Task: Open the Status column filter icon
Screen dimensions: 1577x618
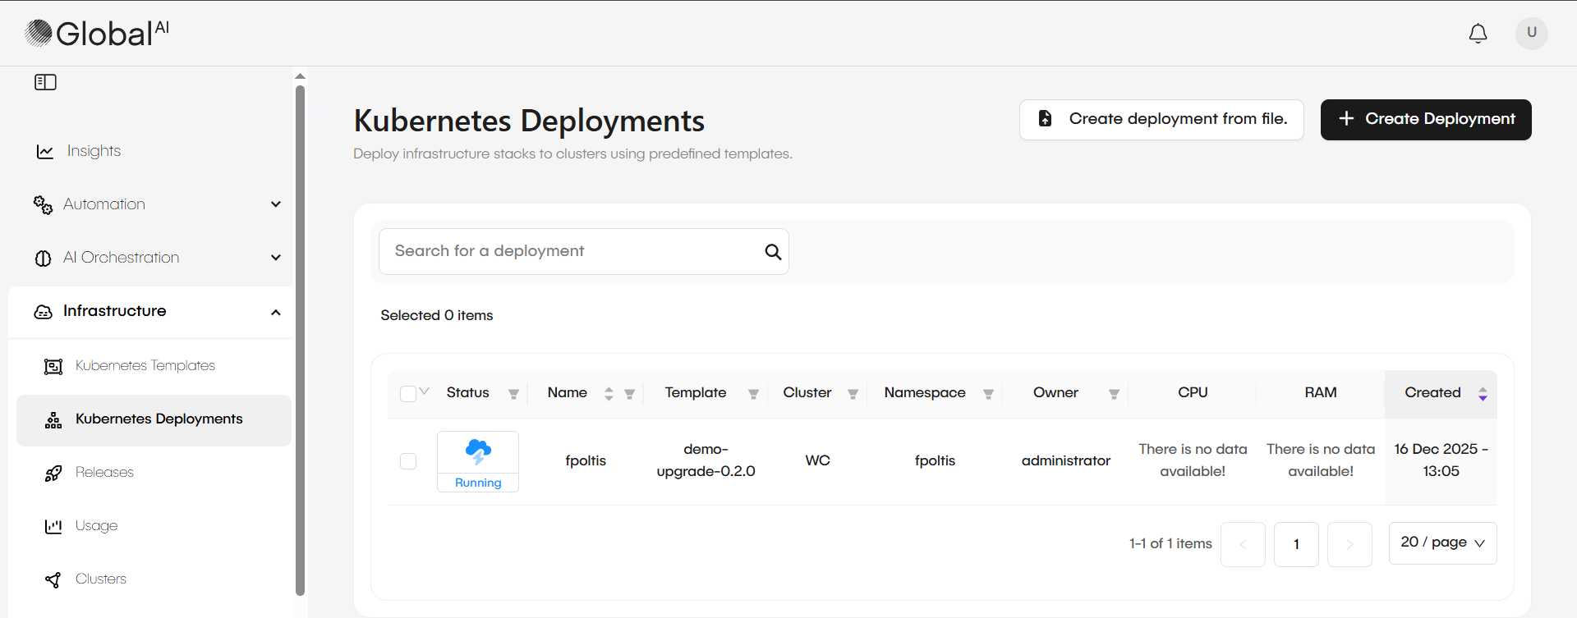Action: tap(513, 394)
